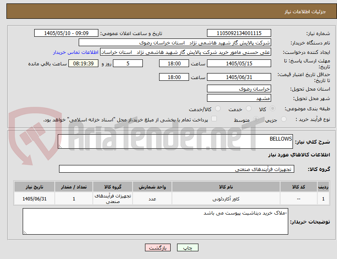
Task: Click the row number cell 1
Action: point(323,199)
